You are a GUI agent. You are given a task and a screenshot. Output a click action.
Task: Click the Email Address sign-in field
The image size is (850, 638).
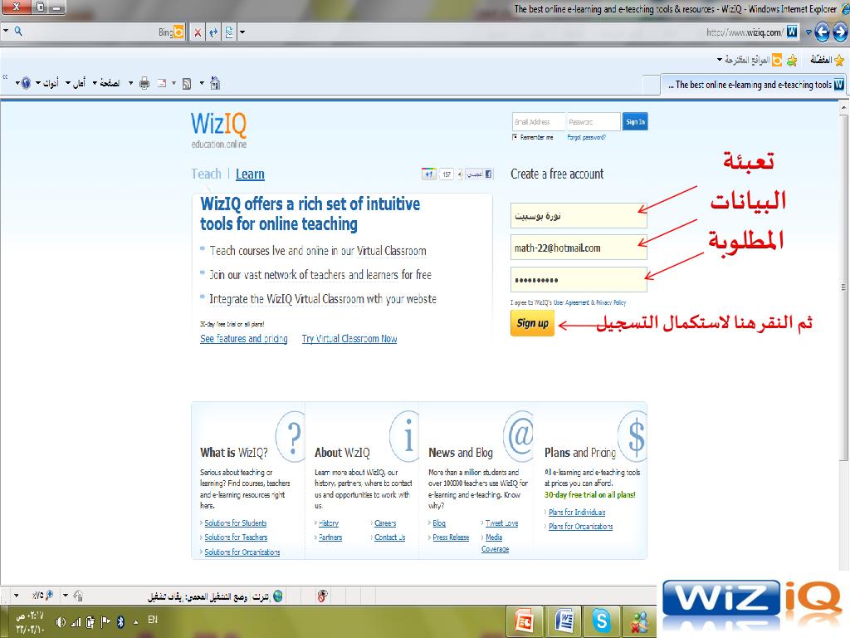tap(539, 121)
